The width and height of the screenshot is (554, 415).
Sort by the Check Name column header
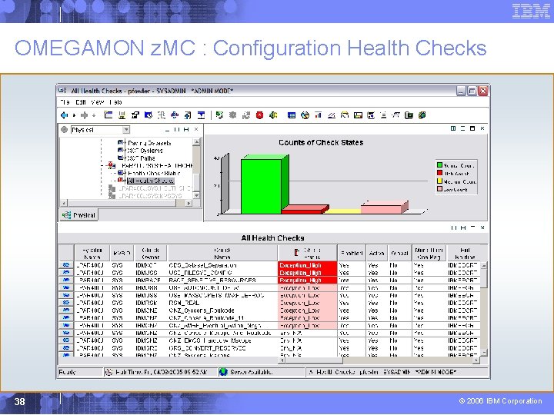[x=222, y=253]
